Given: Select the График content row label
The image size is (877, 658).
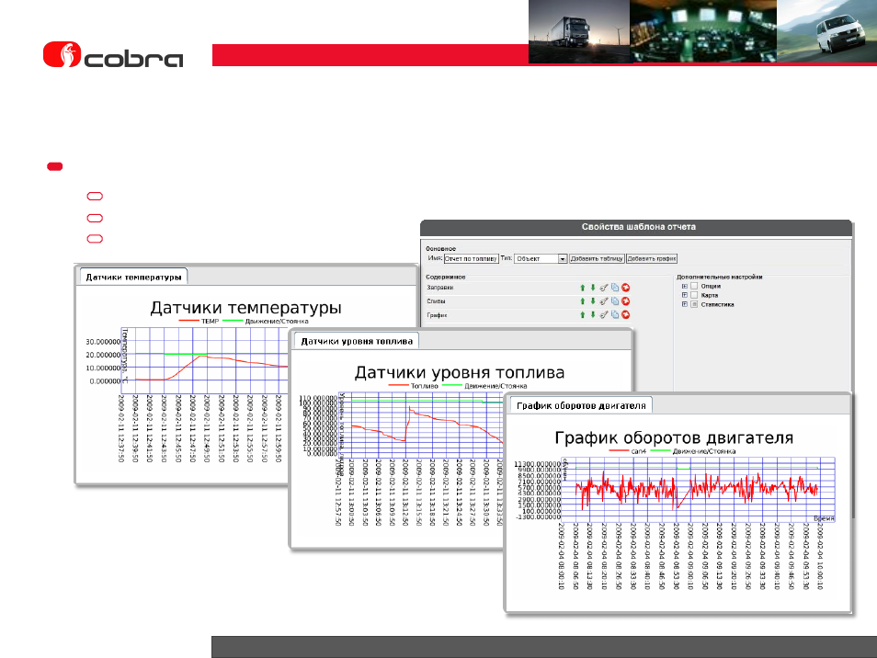Looking at the screenshot, I should click(437, 315).
